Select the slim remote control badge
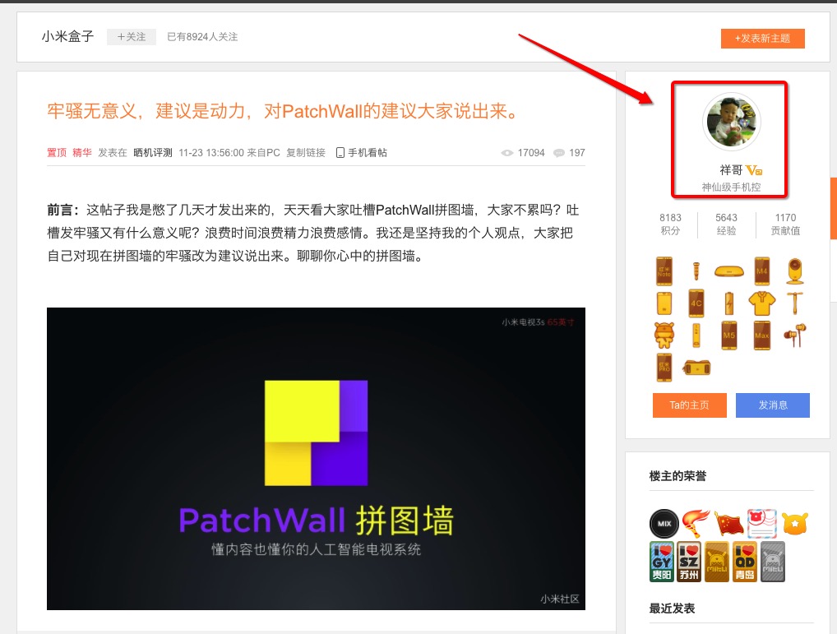Image resolution: width=837 pixels, height=634 pixels. click(696, 336)
